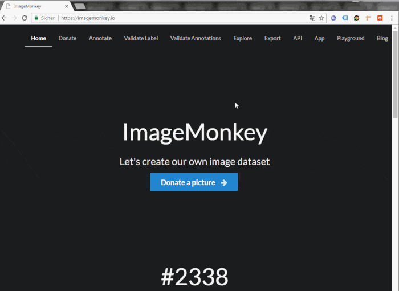Open Validate Annotations in the navigation
Image resolution: width=399 pixels, height=291 pixels.
click(x=196, y=38)
